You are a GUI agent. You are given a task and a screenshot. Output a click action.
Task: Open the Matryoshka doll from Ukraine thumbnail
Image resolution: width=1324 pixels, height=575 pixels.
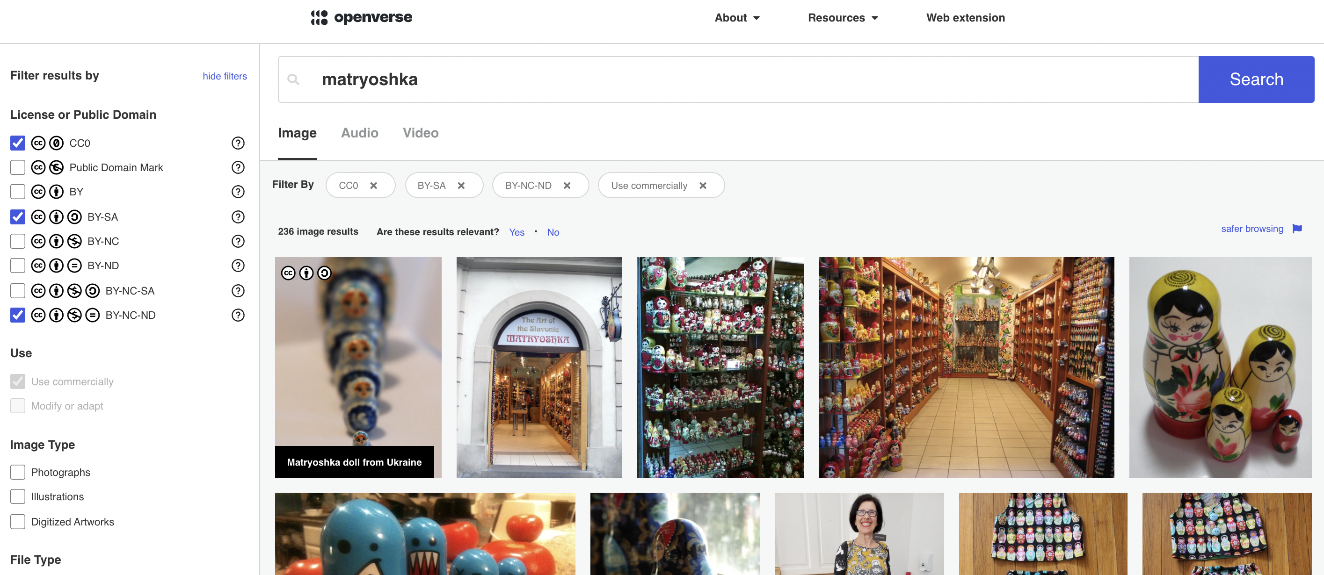pyautogui.click(x=358, y=367)
